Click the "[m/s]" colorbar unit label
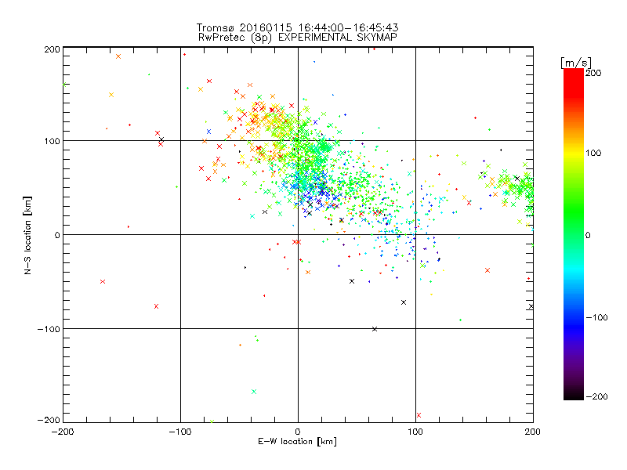627x470 pixels. [576, 63]
